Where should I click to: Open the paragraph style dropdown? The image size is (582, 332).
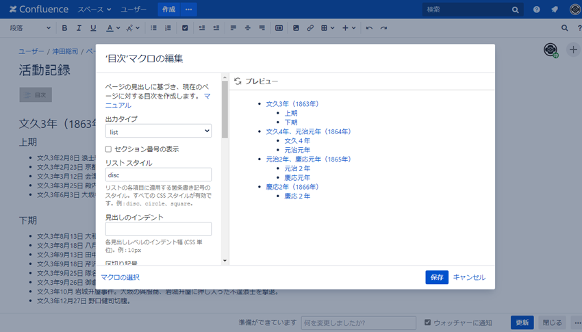pos(29,28)
